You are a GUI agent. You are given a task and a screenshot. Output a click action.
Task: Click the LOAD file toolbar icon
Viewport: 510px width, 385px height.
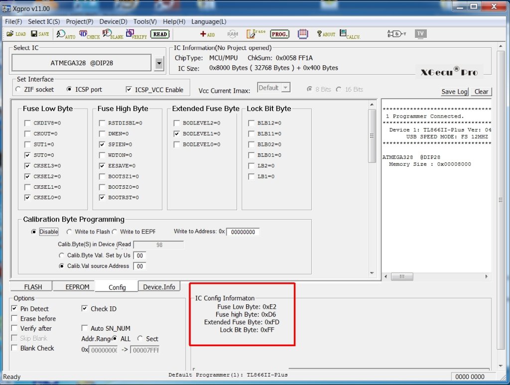(16, 34)
